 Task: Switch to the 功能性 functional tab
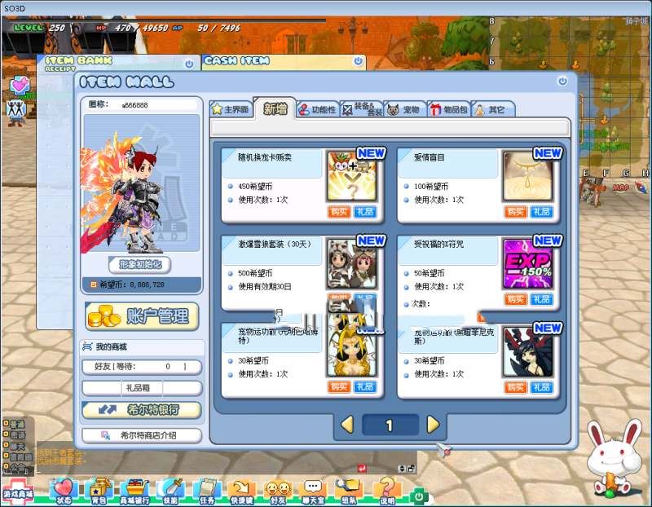[317, 109]
